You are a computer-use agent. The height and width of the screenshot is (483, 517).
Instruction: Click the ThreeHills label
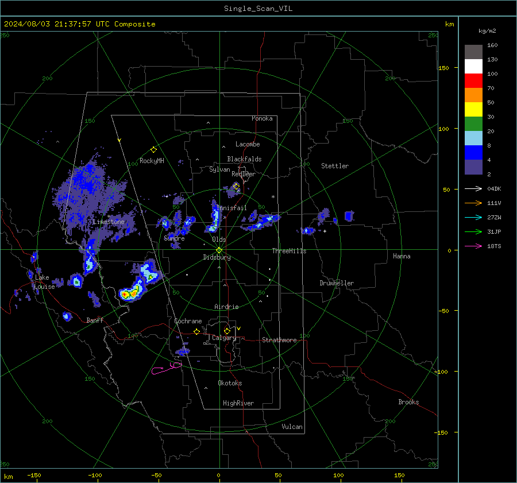[289, 251]
